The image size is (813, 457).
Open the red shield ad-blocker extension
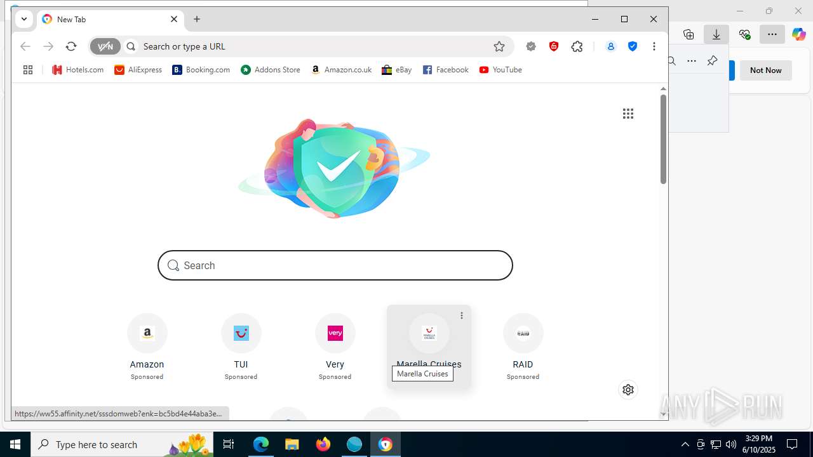[554, 46]
